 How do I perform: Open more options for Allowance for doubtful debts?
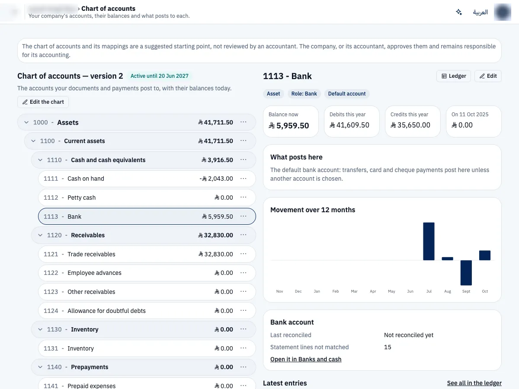click(243, 311)
